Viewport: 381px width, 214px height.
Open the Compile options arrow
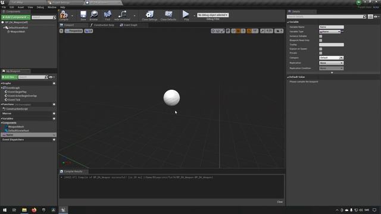pos(72,16)
